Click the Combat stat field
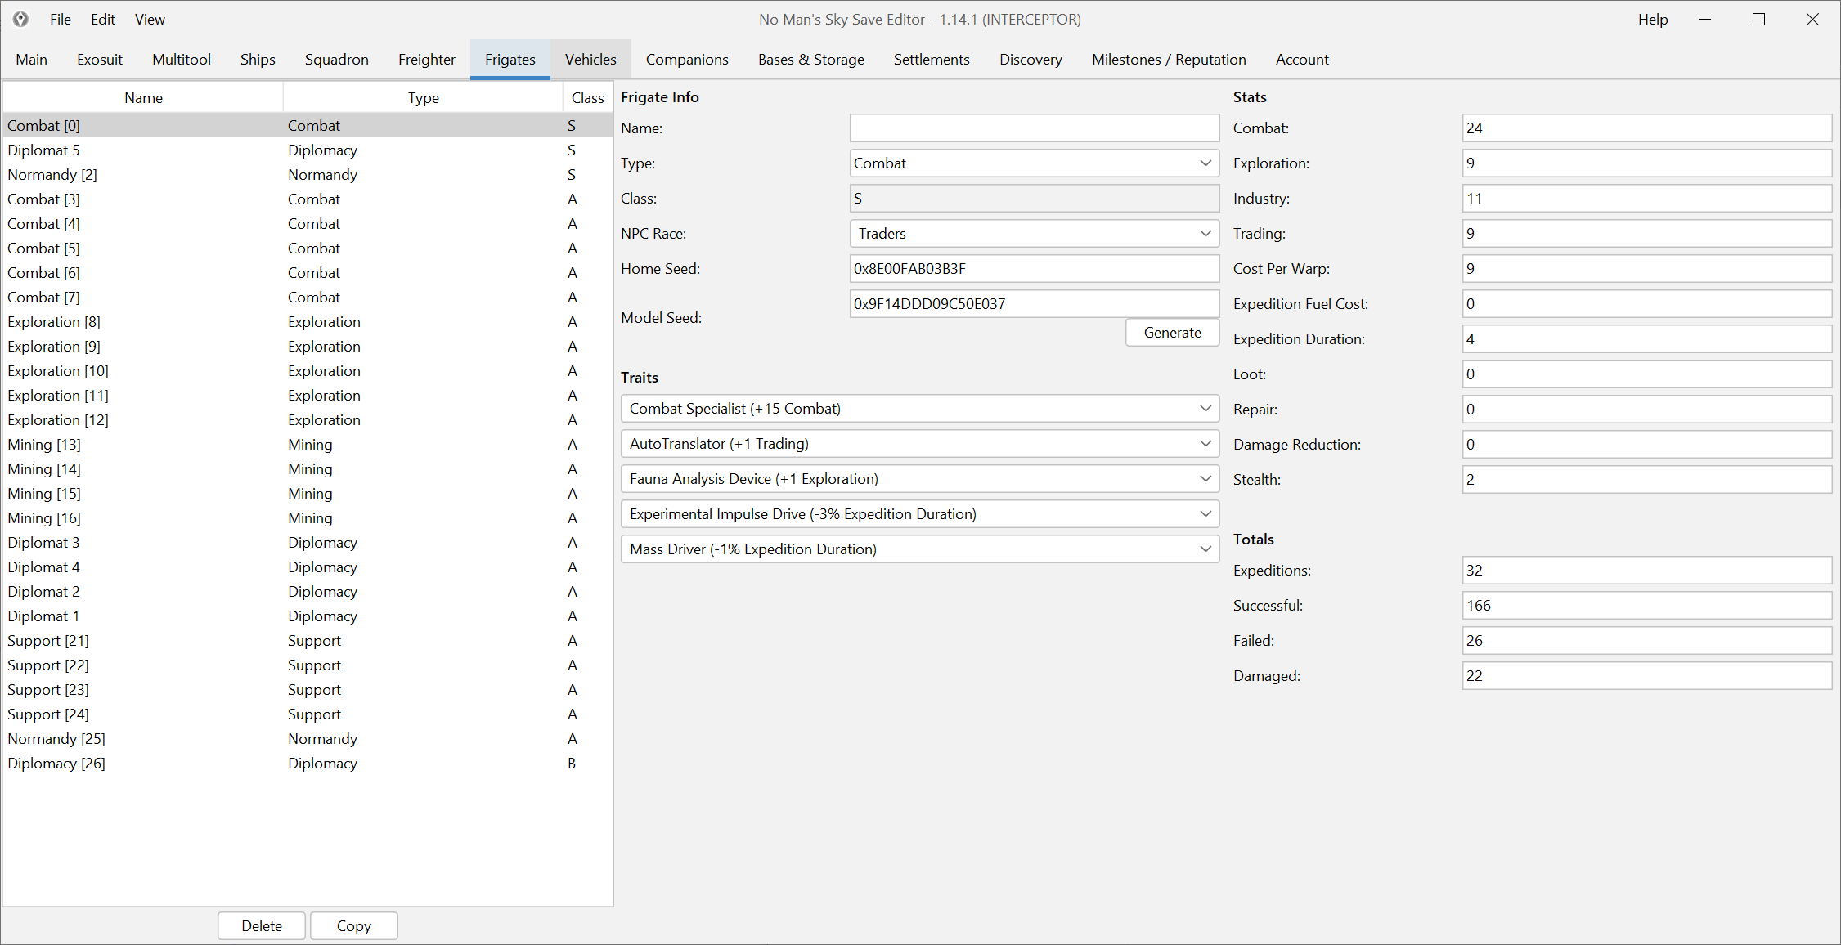Screen dimensions: 1841x945 [x=1646, y=128]
